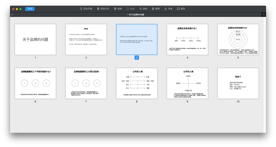Open the 共享 (share) icon
This screenshot has width=276, height=147.
tap(166, 9)
